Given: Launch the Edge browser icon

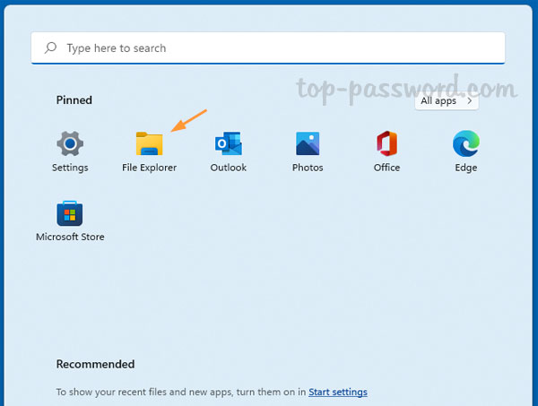Looking at the screenshot, I should (x=465, y=143).
